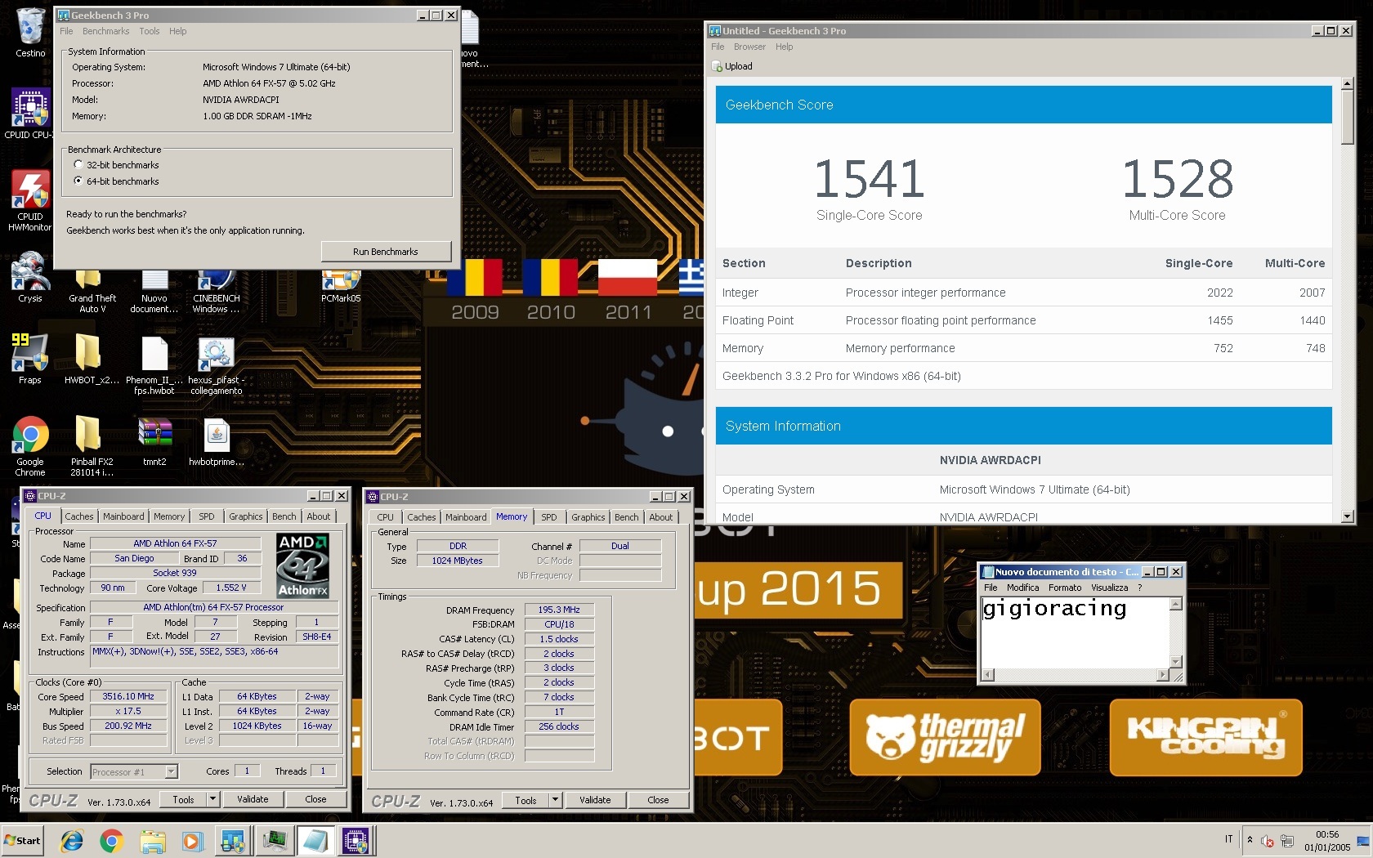Click the Run Benchmarks button
Screen dimensions: 1373x858
point(386,252)
